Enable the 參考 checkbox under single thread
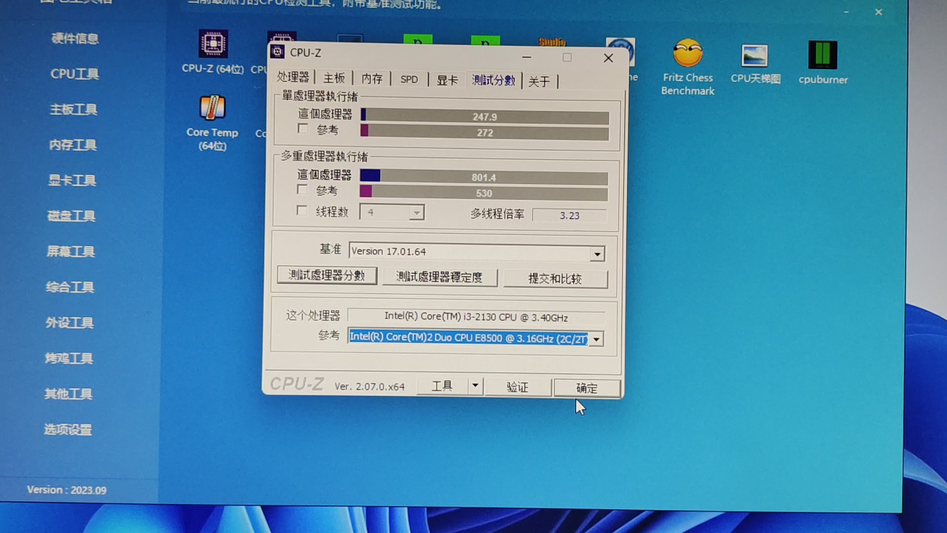Image resolution: width=947 pixels, height=533 pixels. 303,129
